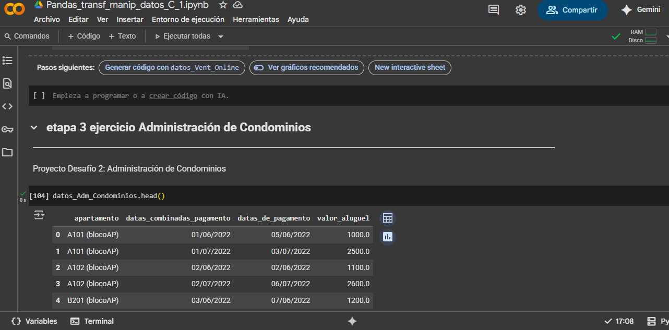Add a new Texto cell
This screenshot has height=330, width=669.
pos(122,36)
